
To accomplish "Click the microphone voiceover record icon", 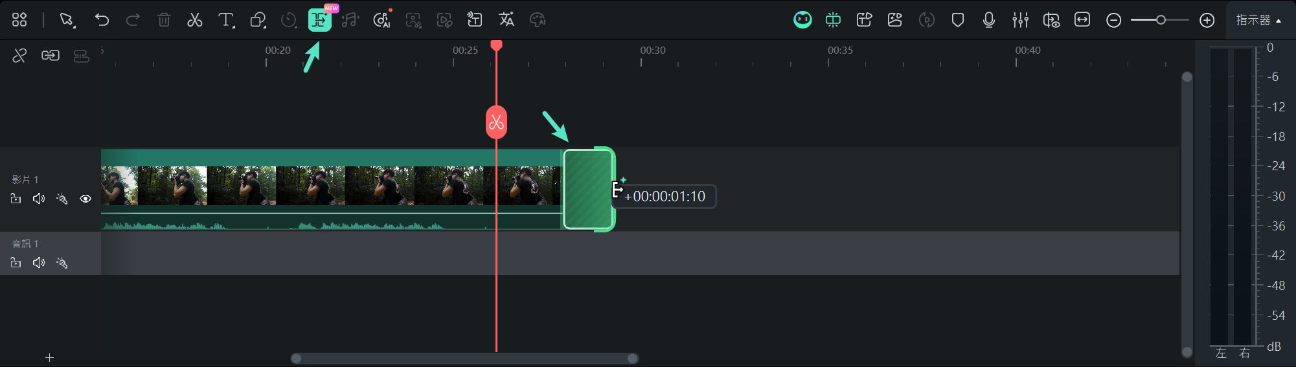I will pos(988,20).
